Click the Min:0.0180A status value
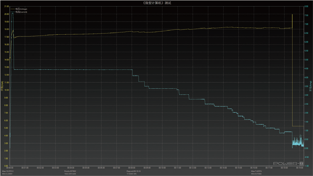The image size is (313, 176). (256, 174)
